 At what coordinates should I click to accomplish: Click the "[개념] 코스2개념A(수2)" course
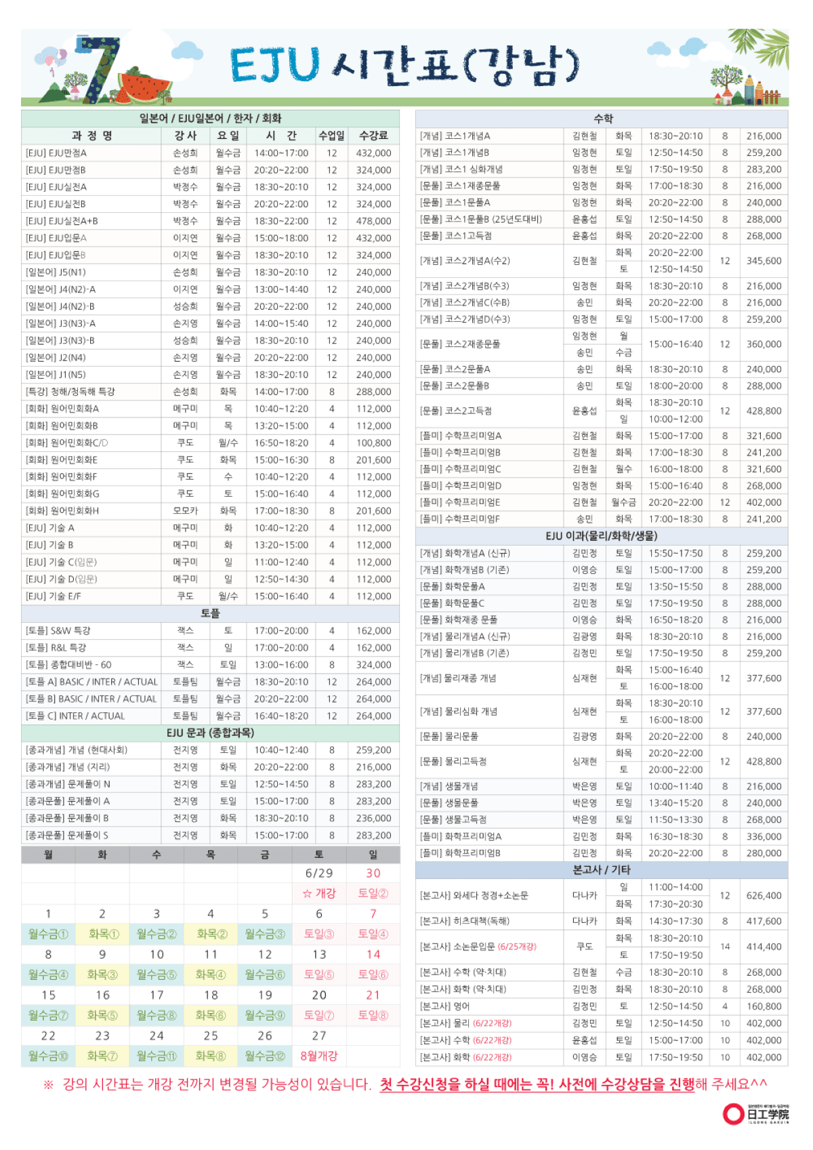coord(465,261)
